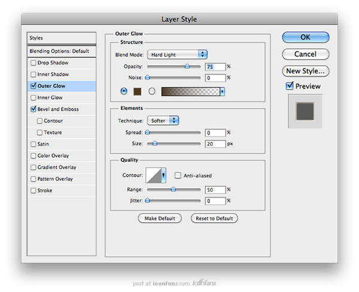This screenshot has width=359, height=292.
Task: Click the New Style button
Action: (x=305, y=70)
